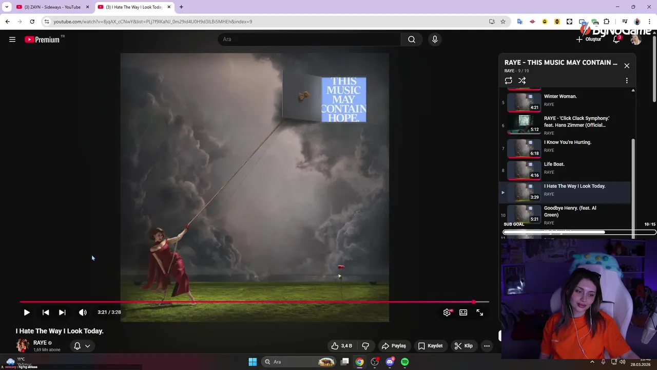
Task: Skip to the previous video
Action: 46,312
